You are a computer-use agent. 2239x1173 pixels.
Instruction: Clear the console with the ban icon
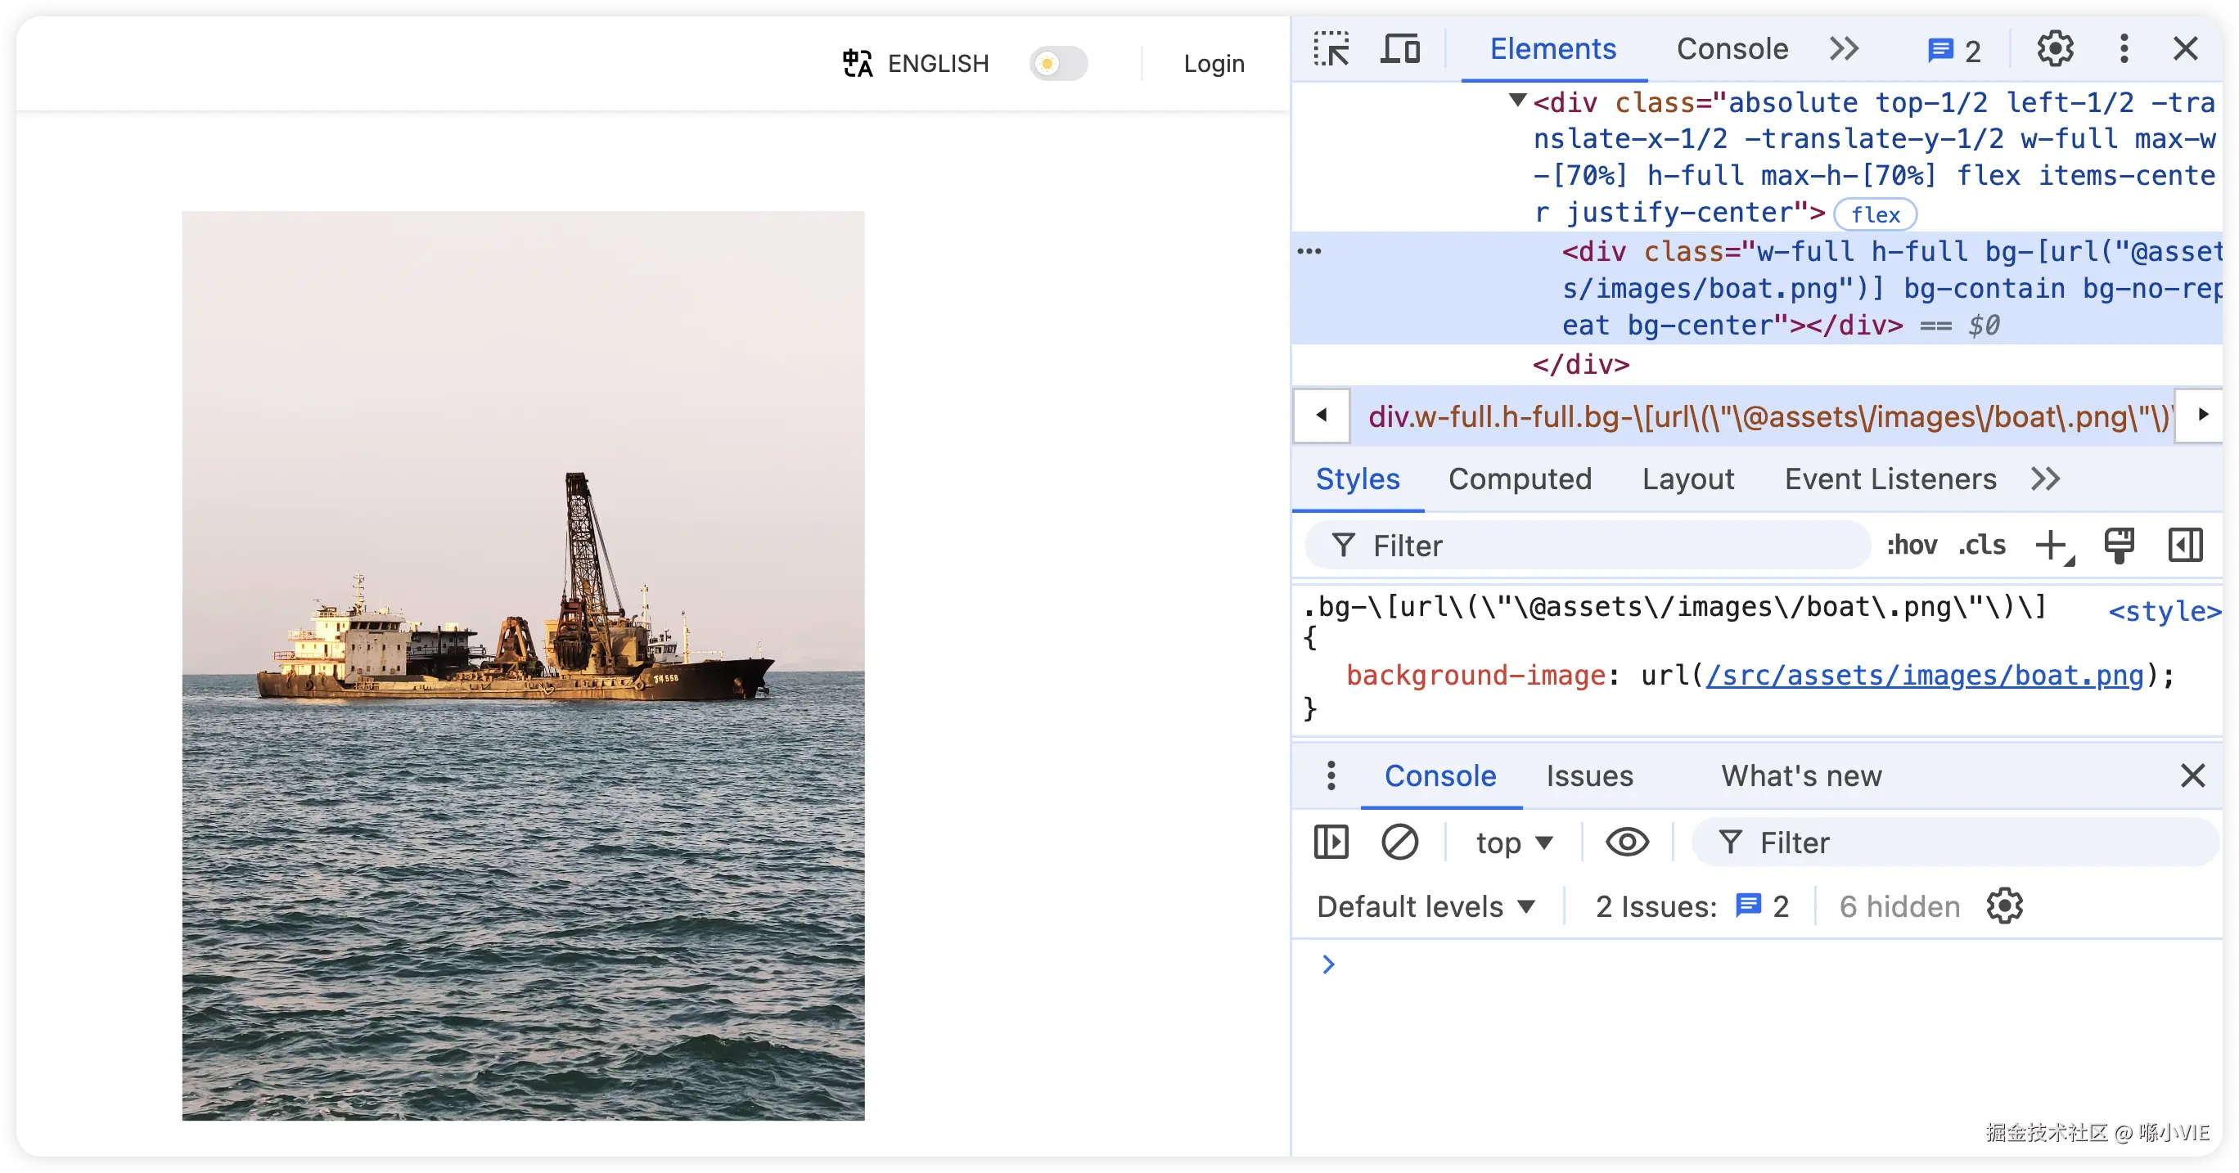click(x=1399, y=842)
